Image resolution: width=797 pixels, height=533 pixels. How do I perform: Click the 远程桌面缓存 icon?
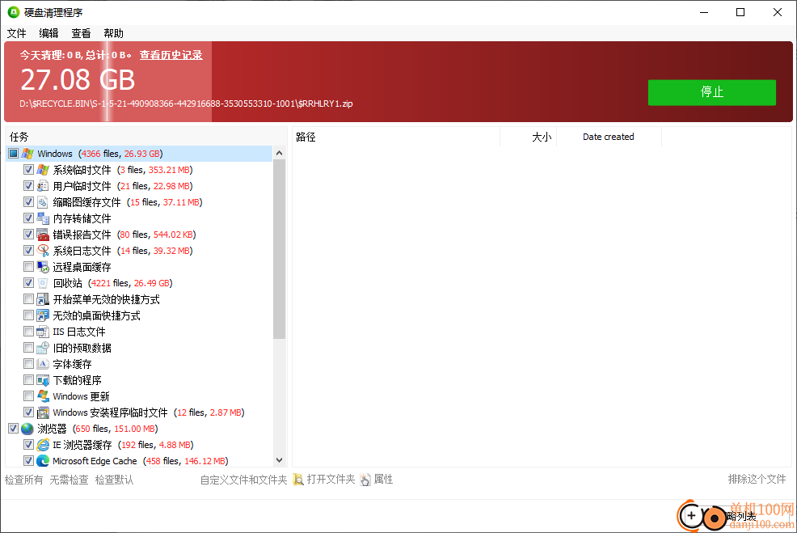[x=43, y=267]
